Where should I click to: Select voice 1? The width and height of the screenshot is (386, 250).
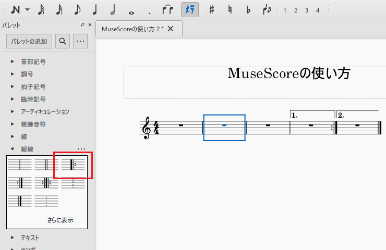pos(285,10)
